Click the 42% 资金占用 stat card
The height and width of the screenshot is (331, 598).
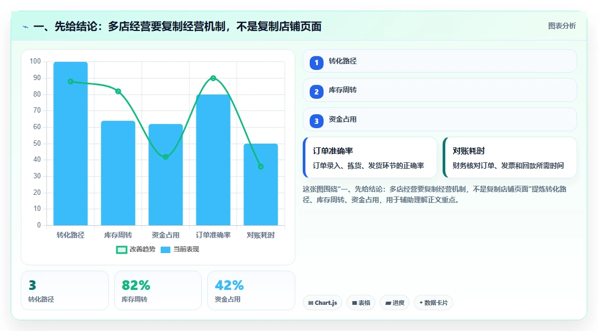pos(251,290)
